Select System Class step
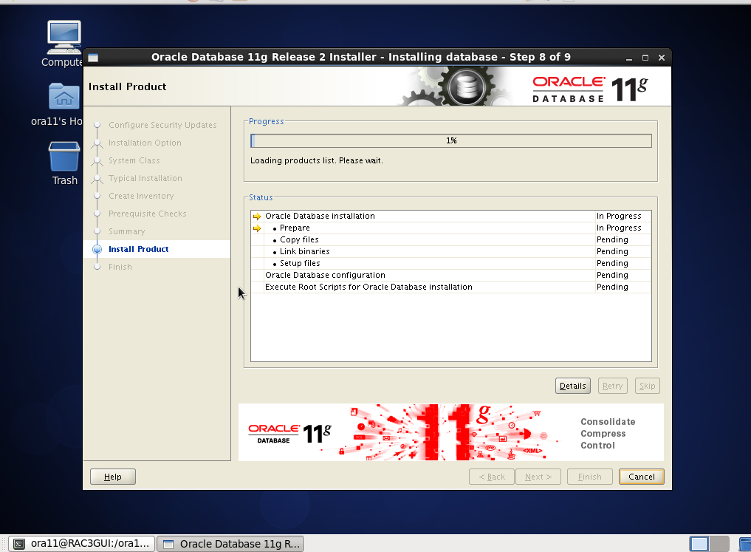Image resolution: width=751 pixels, height=552 pixels. 134,160
